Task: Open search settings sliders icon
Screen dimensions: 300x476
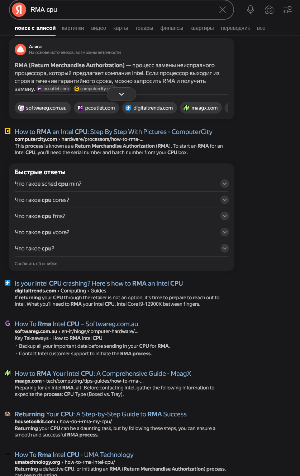Action: click(288, 10)
